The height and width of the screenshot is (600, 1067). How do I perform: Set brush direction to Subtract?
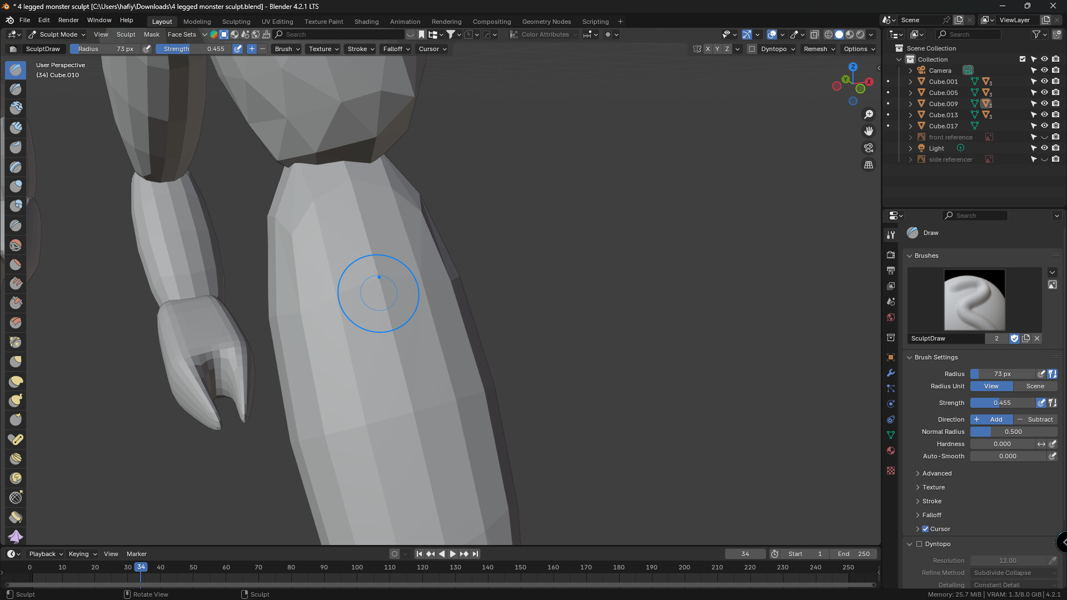click(1035, 419)
